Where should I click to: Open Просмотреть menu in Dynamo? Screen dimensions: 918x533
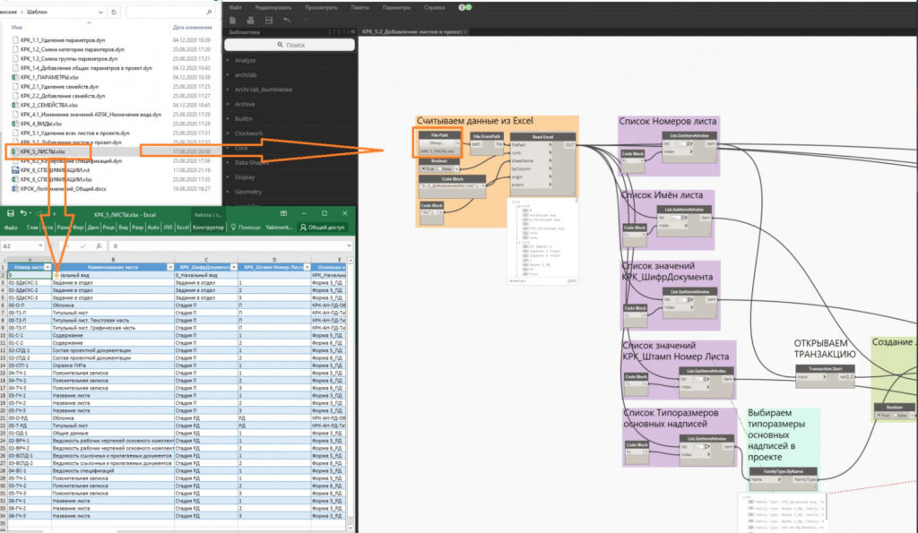[x=321, y=7]
